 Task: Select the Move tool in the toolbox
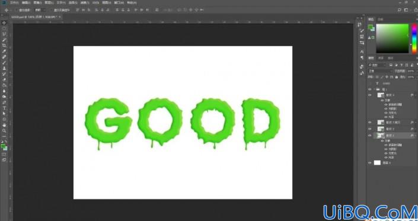[x=4, y=23]
